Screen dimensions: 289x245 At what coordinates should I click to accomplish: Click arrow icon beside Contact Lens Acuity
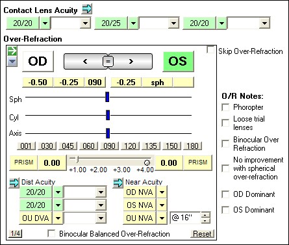[x=87, y=9]
